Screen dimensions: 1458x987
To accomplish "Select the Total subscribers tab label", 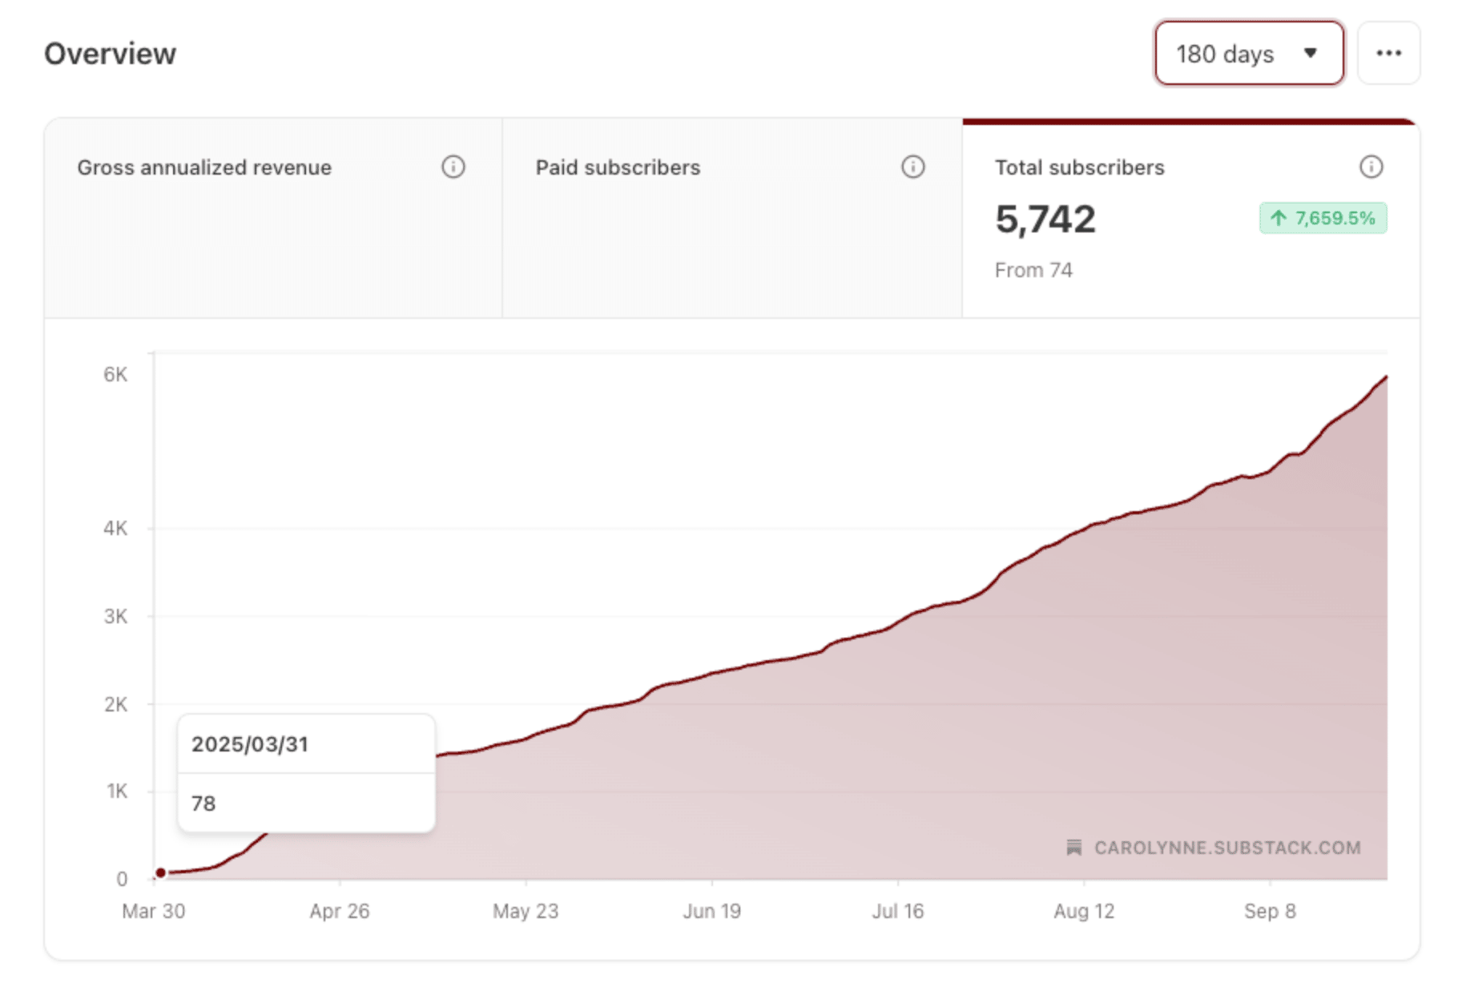I will click(1079, 167).
